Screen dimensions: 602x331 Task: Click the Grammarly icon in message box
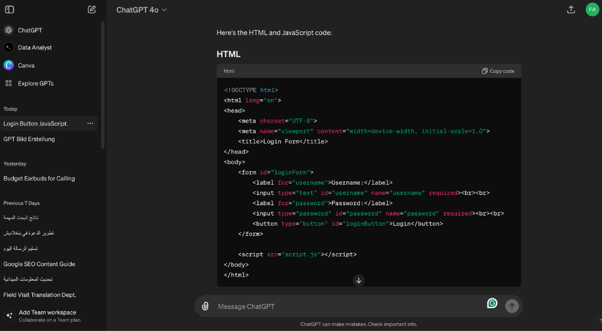point(492,303)
